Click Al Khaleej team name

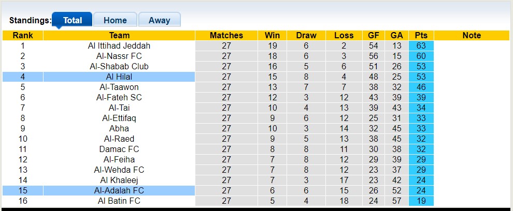119,180
